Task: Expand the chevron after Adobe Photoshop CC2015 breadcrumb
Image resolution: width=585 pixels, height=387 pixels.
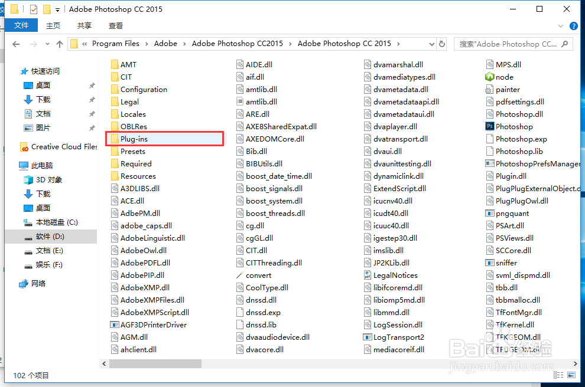Action: tap(290, 44)
